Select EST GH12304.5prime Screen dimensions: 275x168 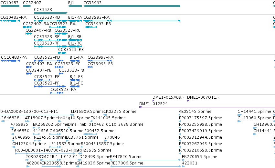[29, 144]
